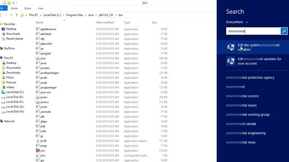Expand breadcrumb arrow after jdk1.8.0_101

click(x=116, y=15)
